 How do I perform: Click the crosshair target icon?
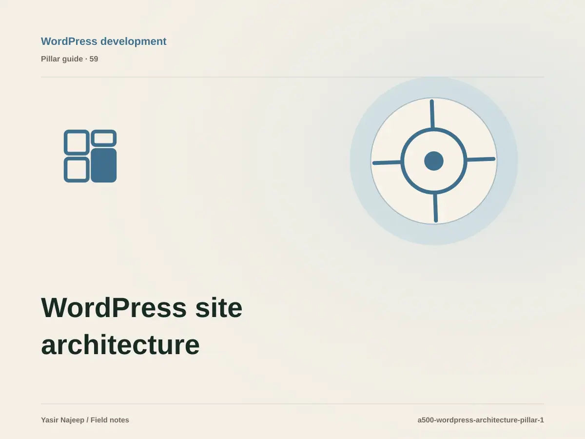pyautogui.click(x=434, y=161)
